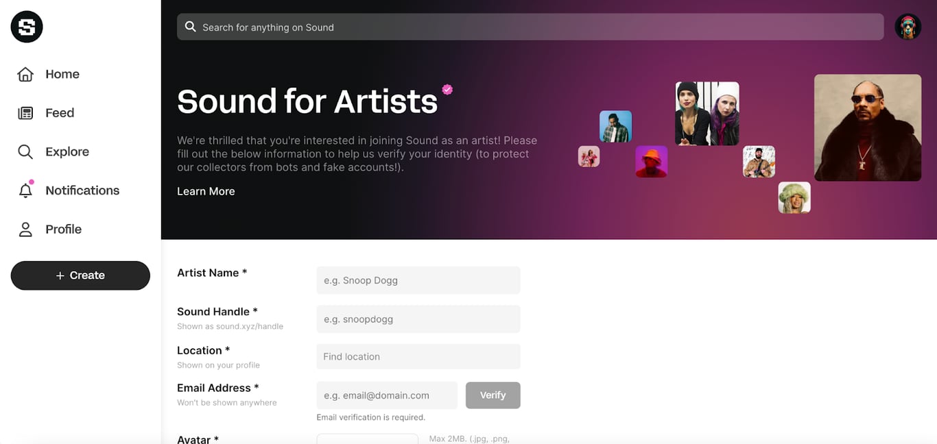Click the pink verified badge next to title

tap(447, 89)
